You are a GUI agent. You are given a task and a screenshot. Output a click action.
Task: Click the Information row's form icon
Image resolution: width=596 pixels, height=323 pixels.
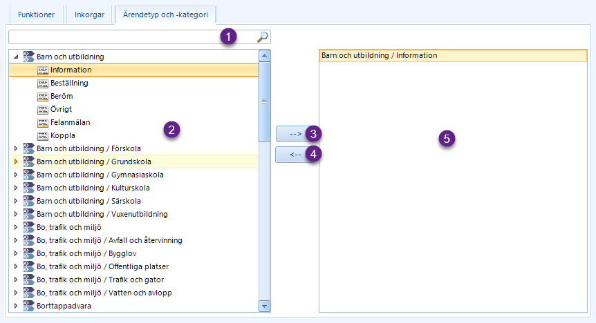pyautogui.click(x=43, y=70)
